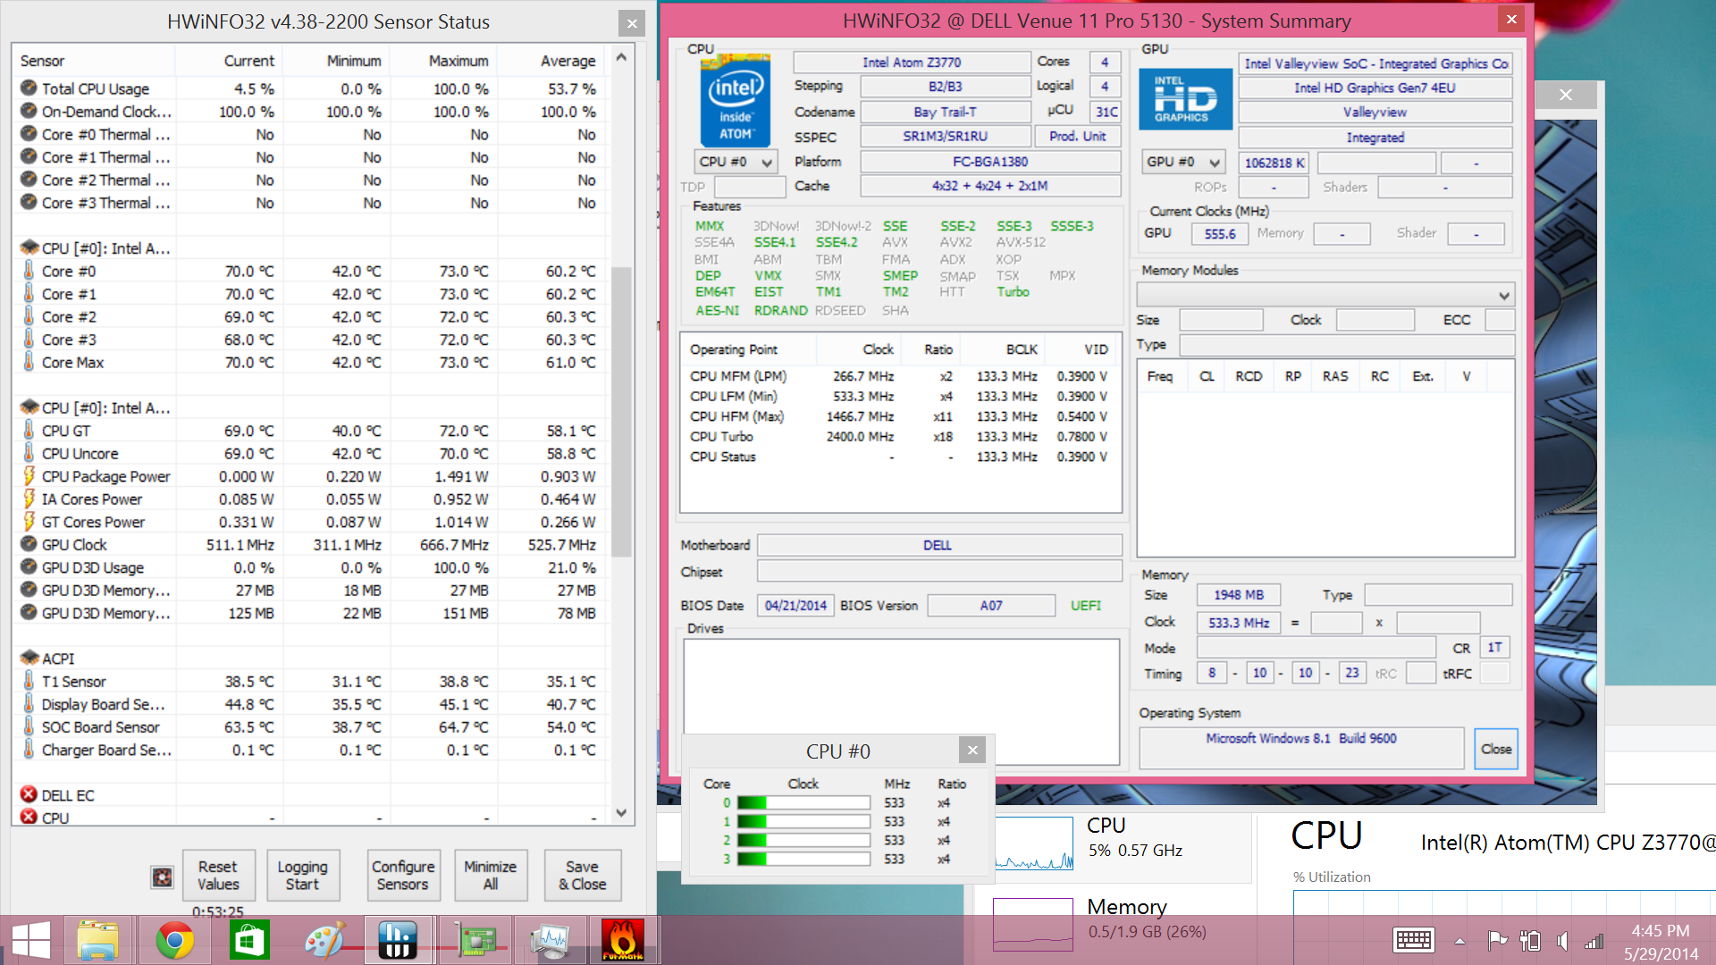Click the volume speaker tray icon
Viewport: 1716px width, 965px height.
click(x=1562, y=940)
